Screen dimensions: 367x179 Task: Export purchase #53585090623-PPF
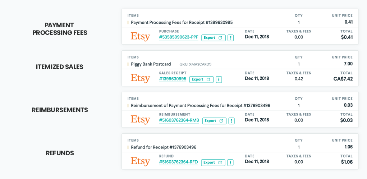pyautogui.click(x=214, y=38)
